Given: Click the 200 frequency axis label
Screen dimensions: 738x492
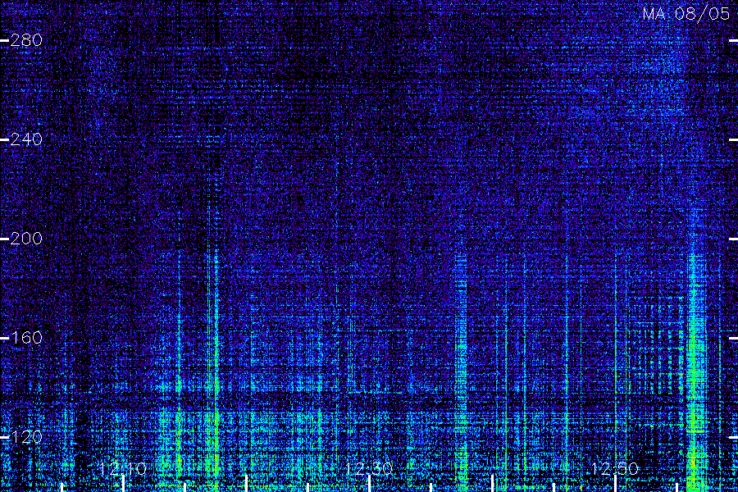Looking at the screenshot, I should 26,239.
